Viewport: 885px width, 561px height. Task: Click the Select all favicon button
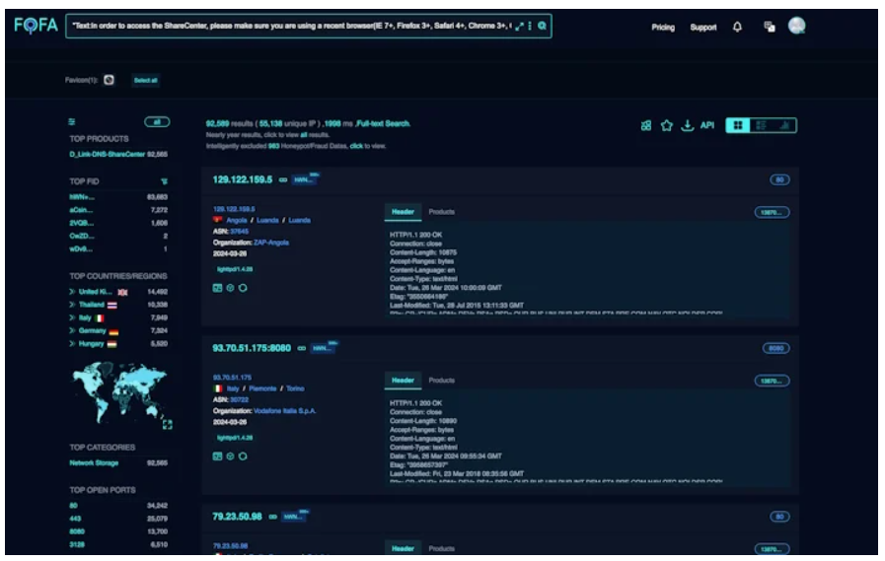click(146, 80)
